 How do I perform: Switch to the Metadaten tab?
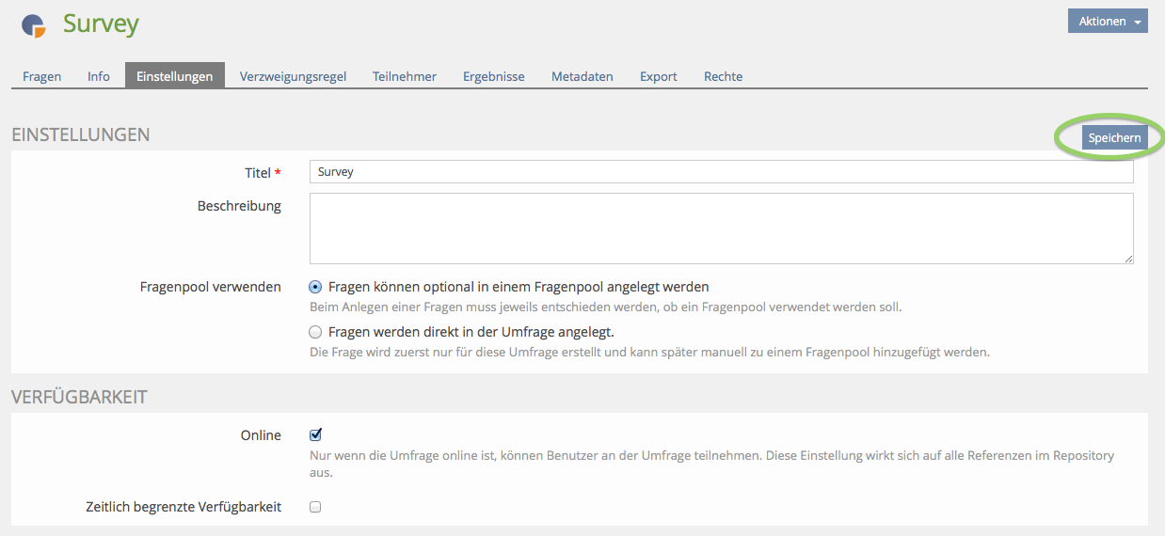tap(582, 76)
